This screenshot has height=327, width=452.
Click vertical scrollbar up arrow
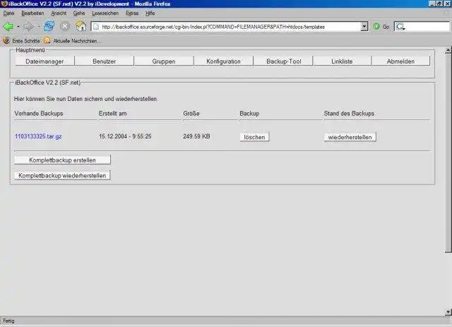click(448, 50)
